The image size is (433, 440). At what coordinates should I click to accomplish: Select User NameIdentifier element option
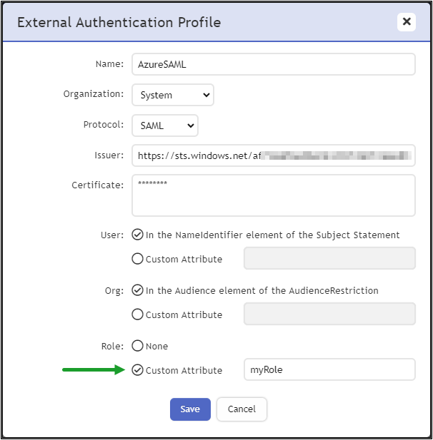click(138, 235)
